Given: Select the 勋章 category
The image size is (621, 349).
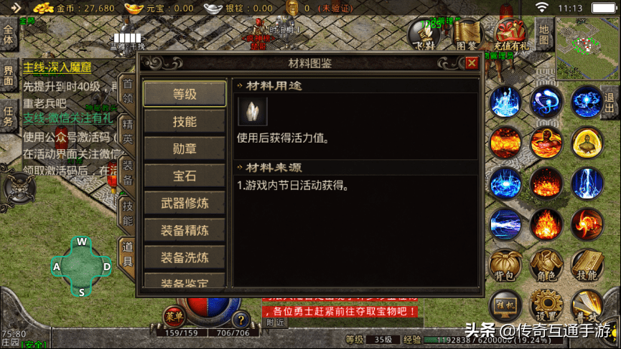Looking at the screenshot, I should [x=185, y=148].
